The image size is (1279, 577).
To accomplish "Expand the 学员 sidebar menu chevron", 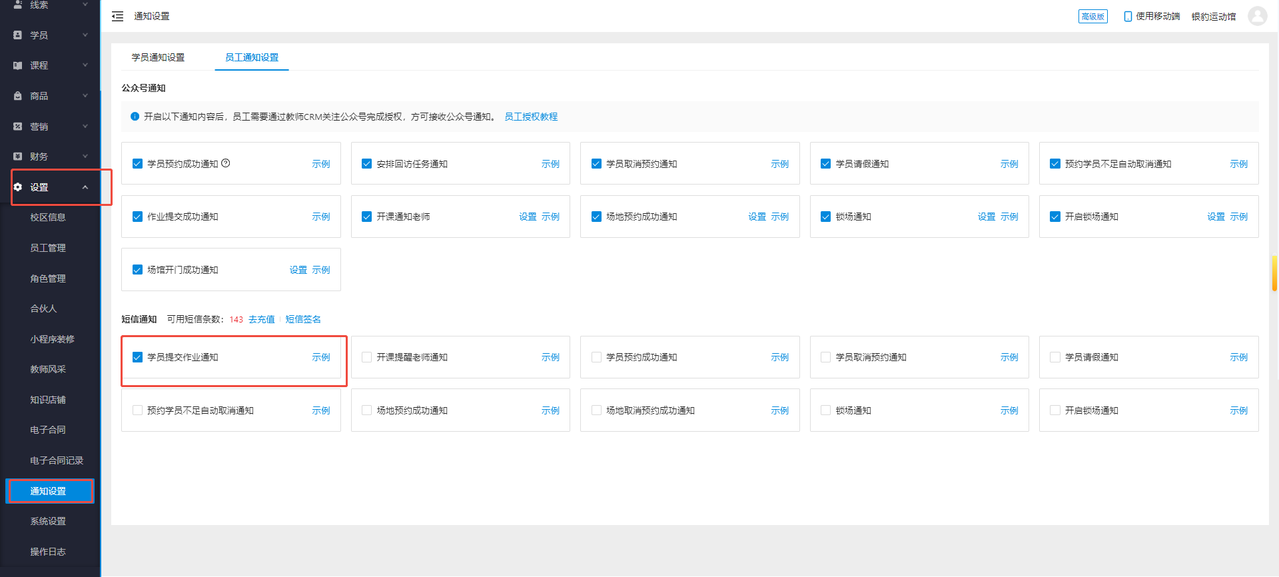I will coord(85,35).
